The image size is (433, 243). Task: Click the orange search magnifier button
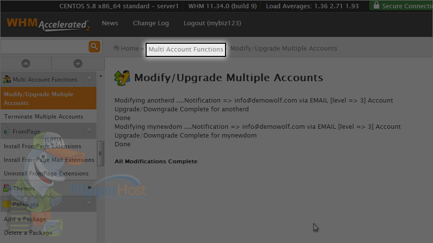pyautogui.click(x=94, y=47)
